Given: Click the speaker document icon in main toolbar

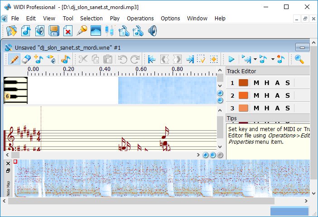Looking at the screenshot, I should click(x=40, y=31).
